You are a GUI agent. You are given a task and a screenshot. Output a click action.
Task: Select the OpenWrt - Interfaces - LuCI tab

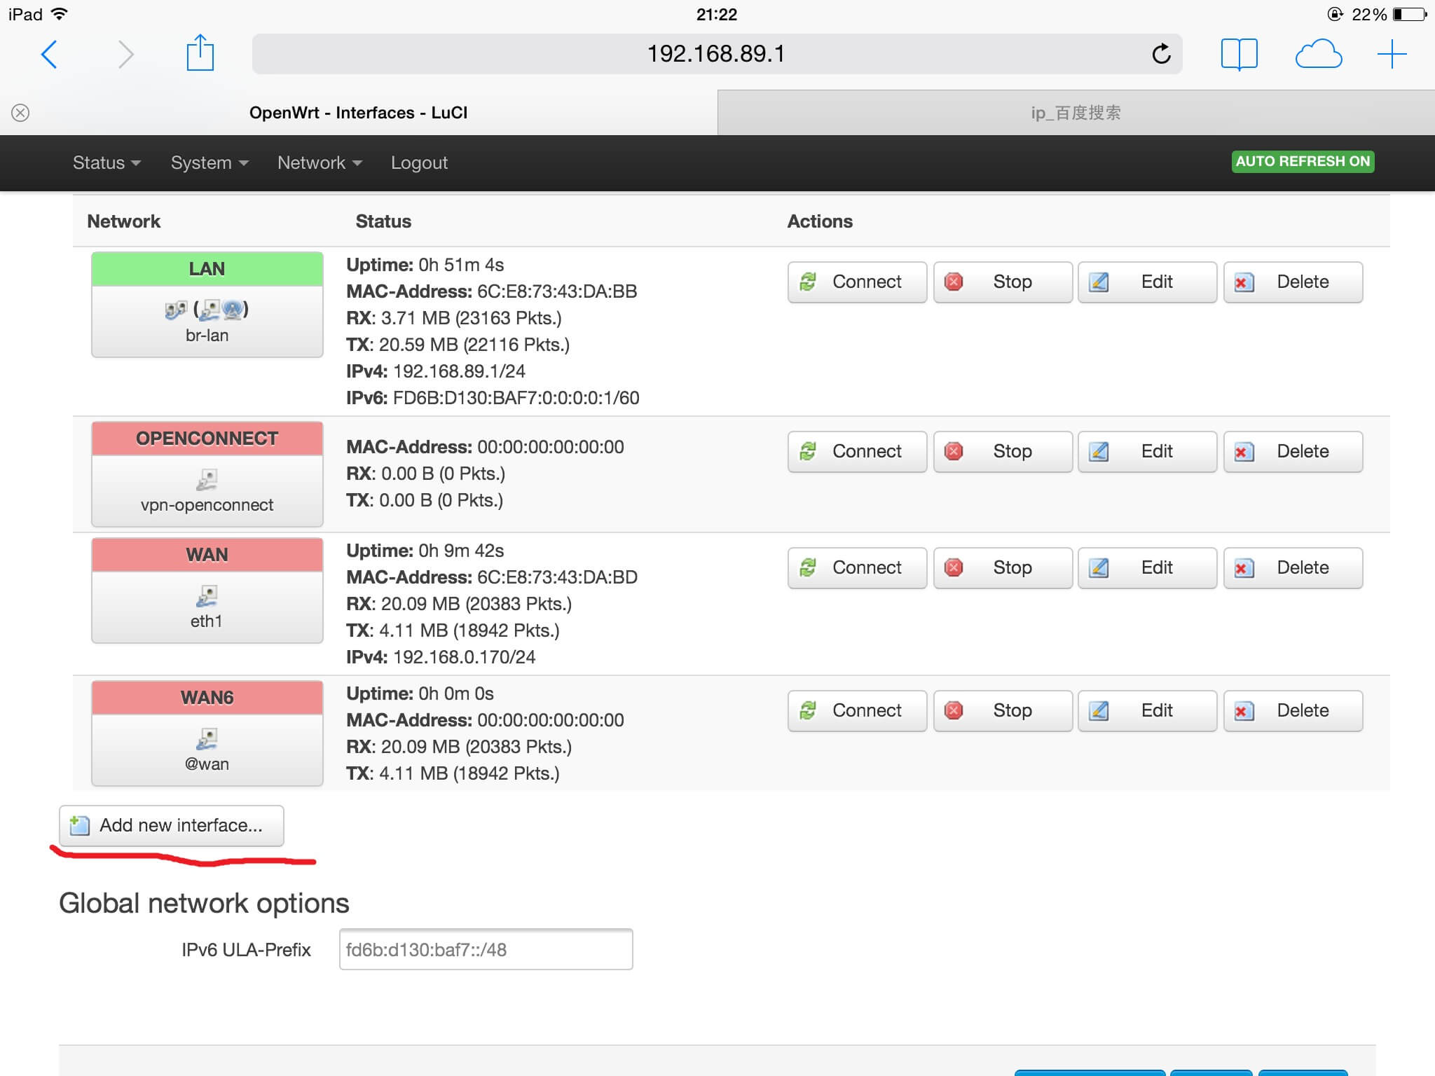pos(359,113)
